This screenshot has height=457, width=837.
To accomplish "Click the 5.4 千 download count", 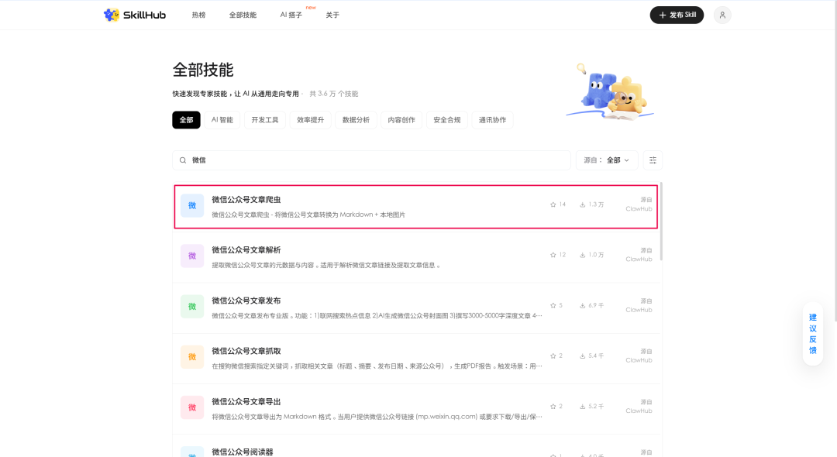I will 596,356.
